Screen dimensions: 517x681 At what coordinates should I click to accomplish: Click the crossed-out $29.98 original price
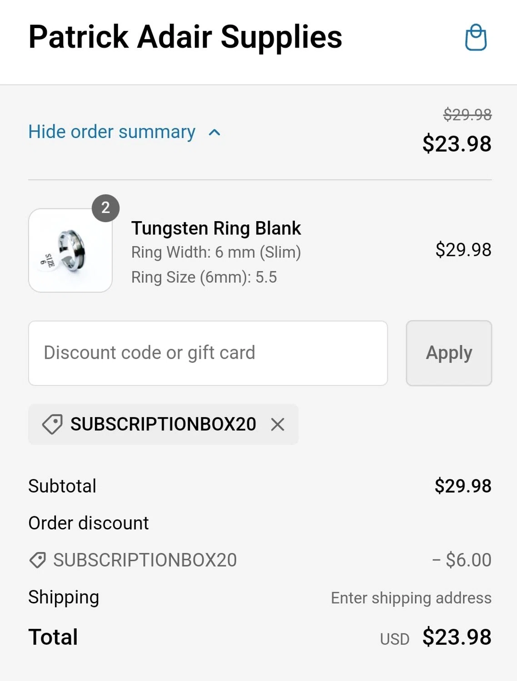coord(467,114)
